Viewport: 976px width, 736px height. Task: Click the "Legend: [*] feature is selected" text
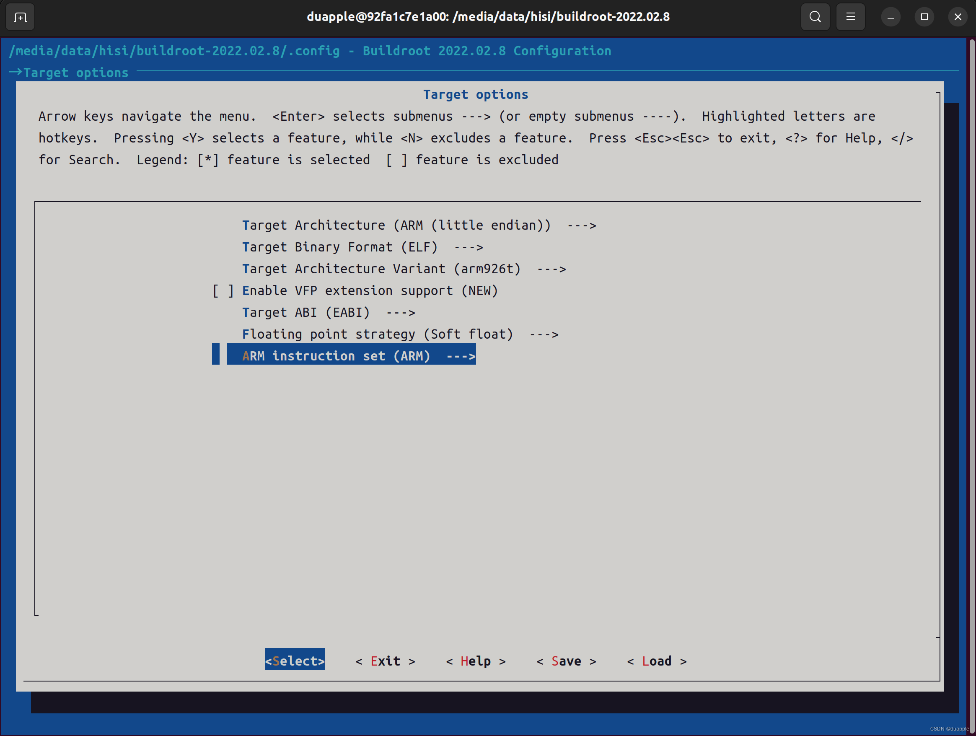pos(253,160)
